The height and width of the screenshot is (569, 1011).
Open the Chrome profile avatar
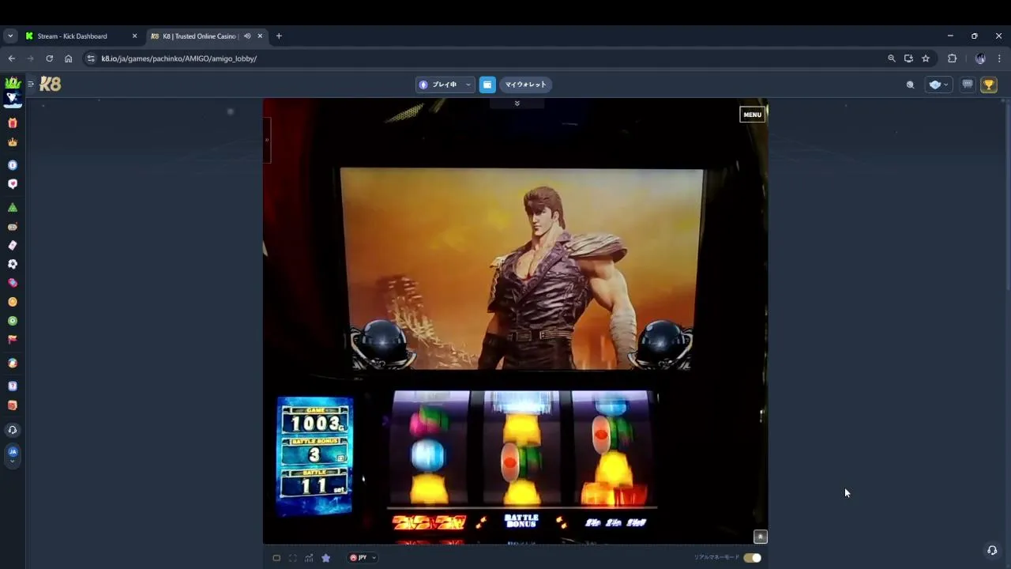click(980, 58)
